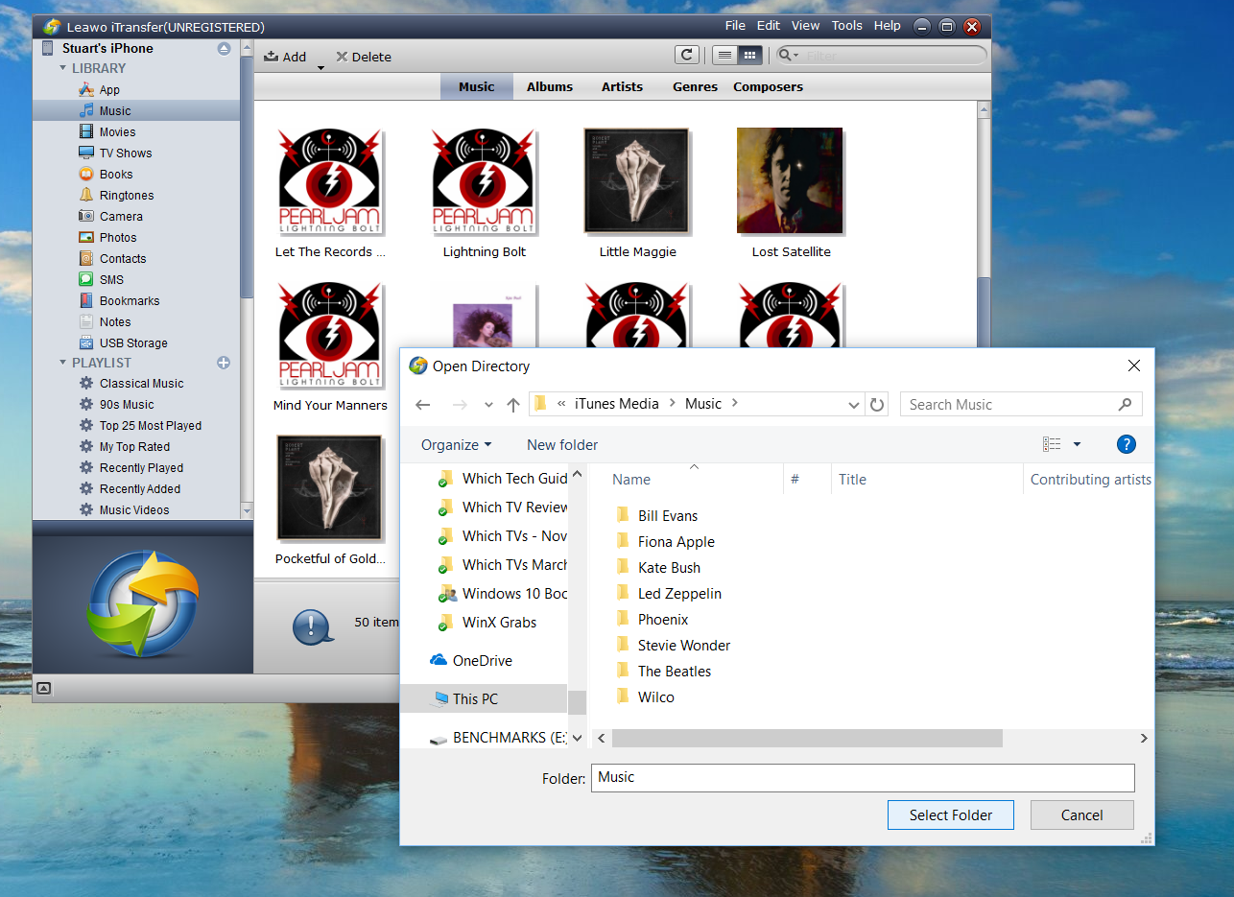
Task: Open the Help menu
Action: tap(887, 26)
